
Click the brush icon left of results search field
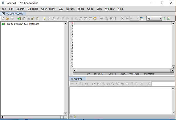[149, 84]
